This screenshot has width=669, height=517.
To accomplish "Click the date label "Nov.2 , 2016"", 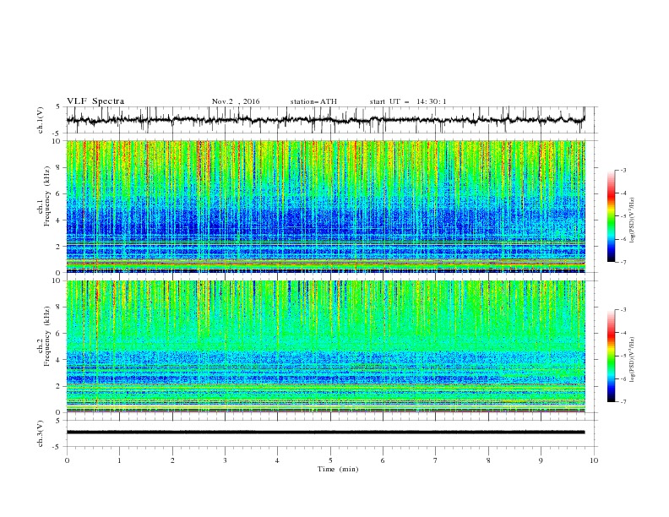I will [236, 101].
